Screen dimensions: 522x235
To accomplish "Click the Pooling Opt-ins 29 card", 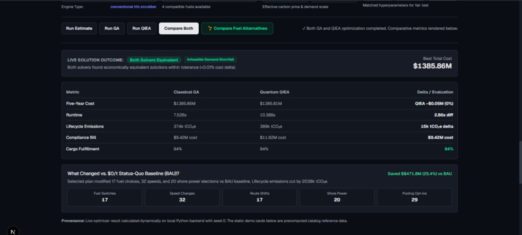I will pyautogui.click(x=414, y=197).
